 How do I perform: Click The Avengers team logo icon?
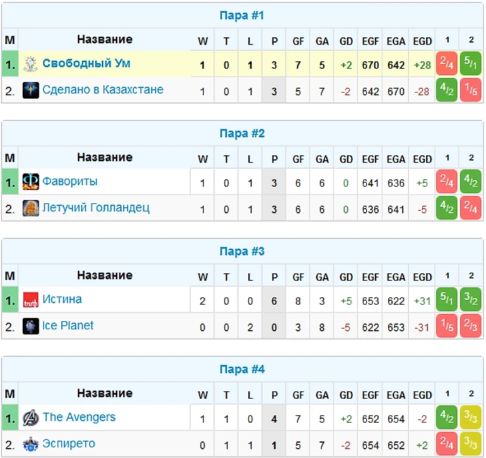click(x=31, y=417)
